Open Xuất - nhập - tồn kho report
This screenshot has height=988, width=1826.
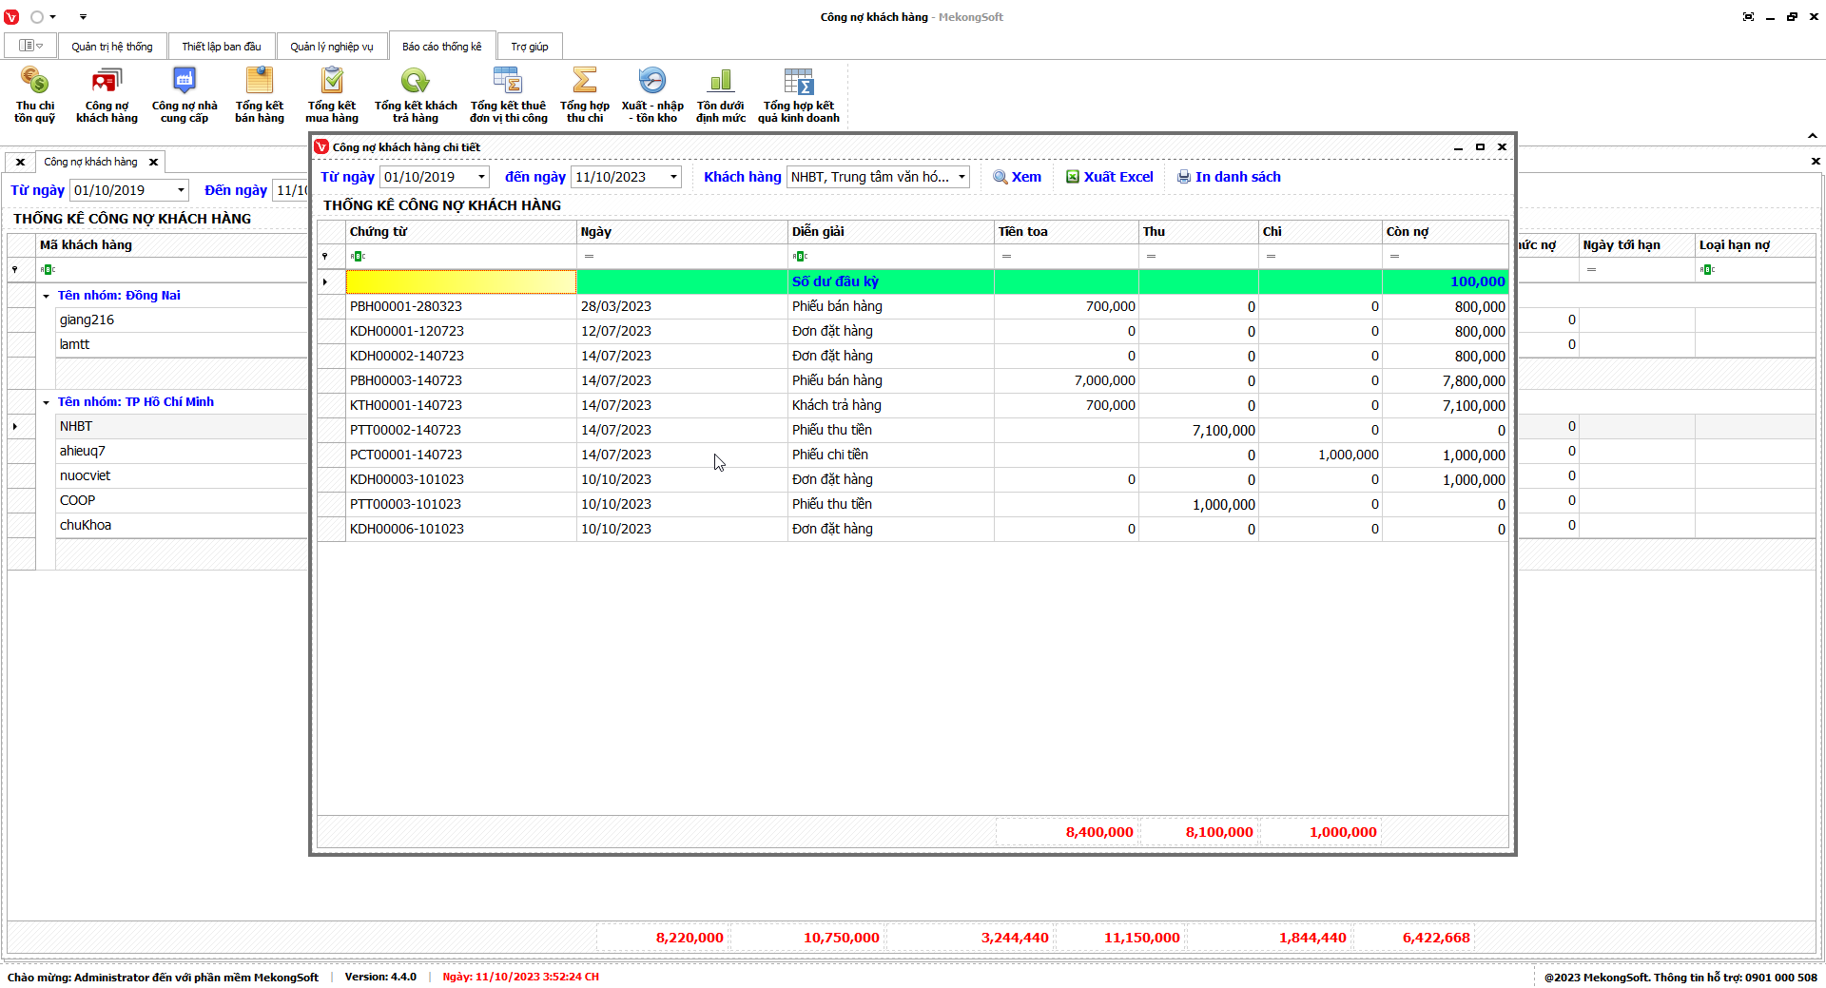pos(652,94)
